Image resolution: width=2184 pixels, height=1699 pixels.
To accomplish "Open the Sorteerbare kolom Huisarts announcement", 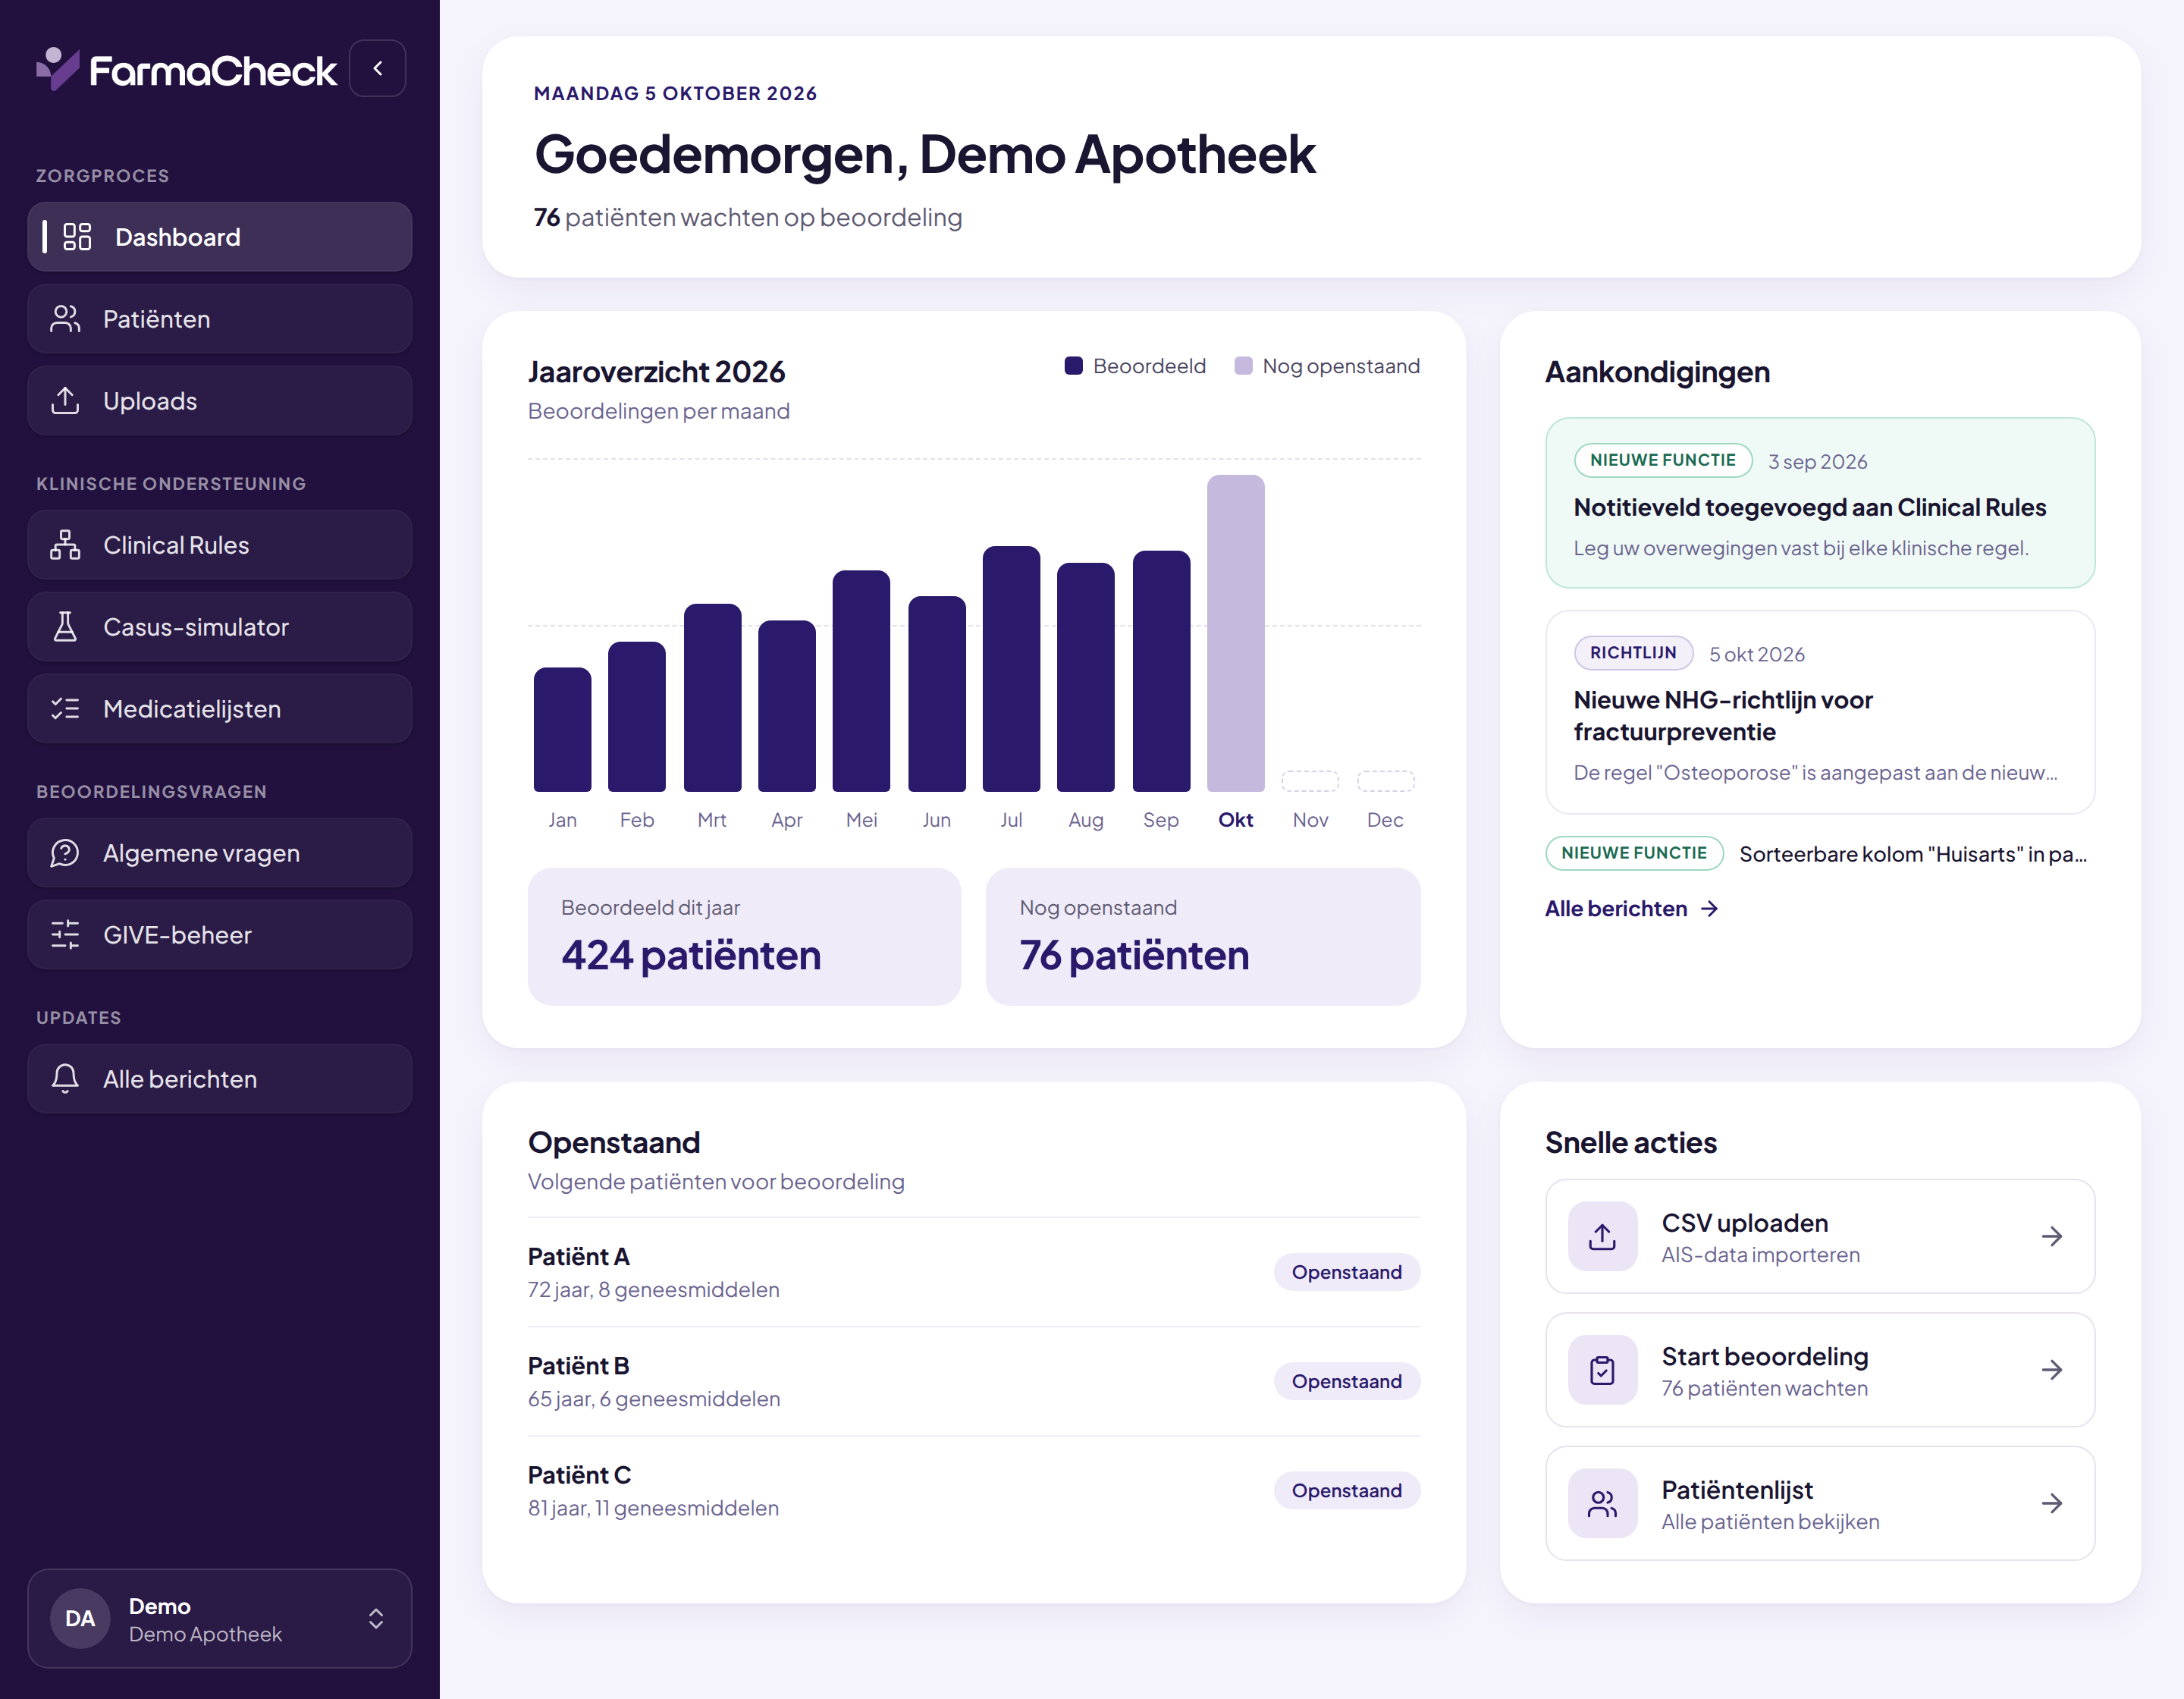I will [x=1820, y=853].
